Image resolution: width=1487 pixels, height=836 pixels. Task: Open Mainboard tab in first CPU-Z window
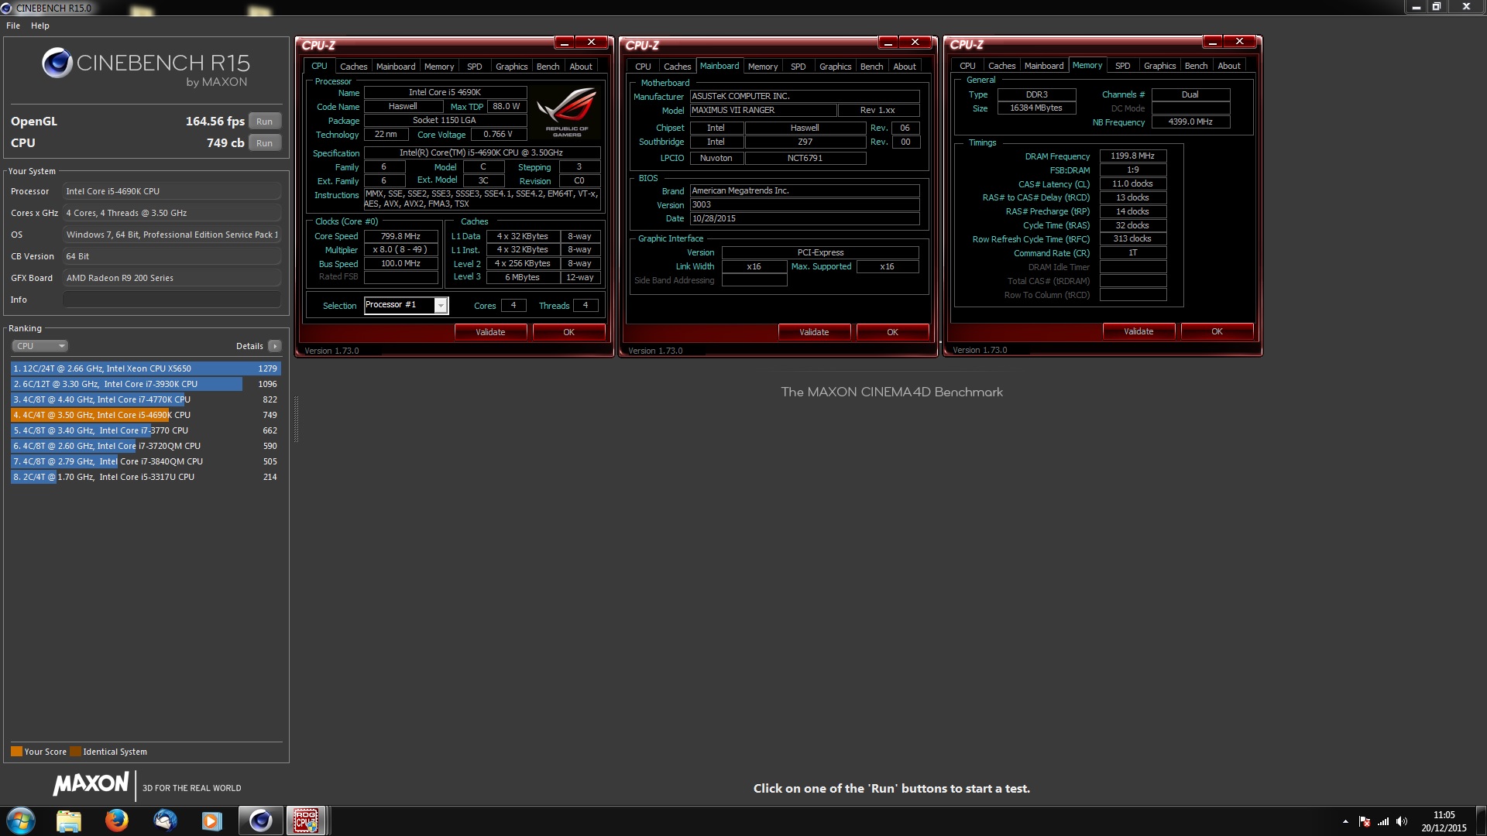[x=396, y=67]
